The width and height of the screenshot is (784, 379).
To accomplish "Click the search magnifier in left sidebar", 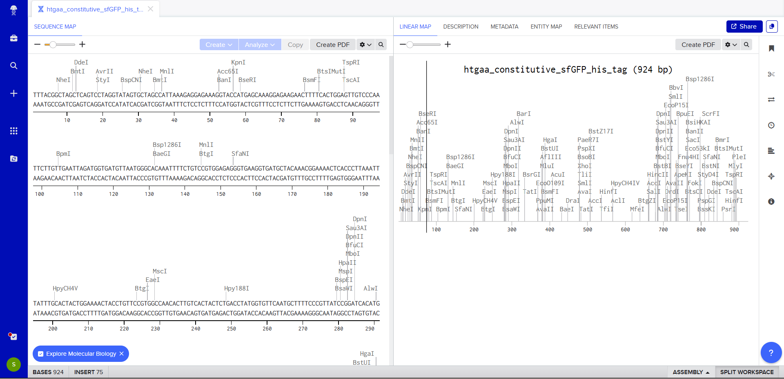I will 13,66.
